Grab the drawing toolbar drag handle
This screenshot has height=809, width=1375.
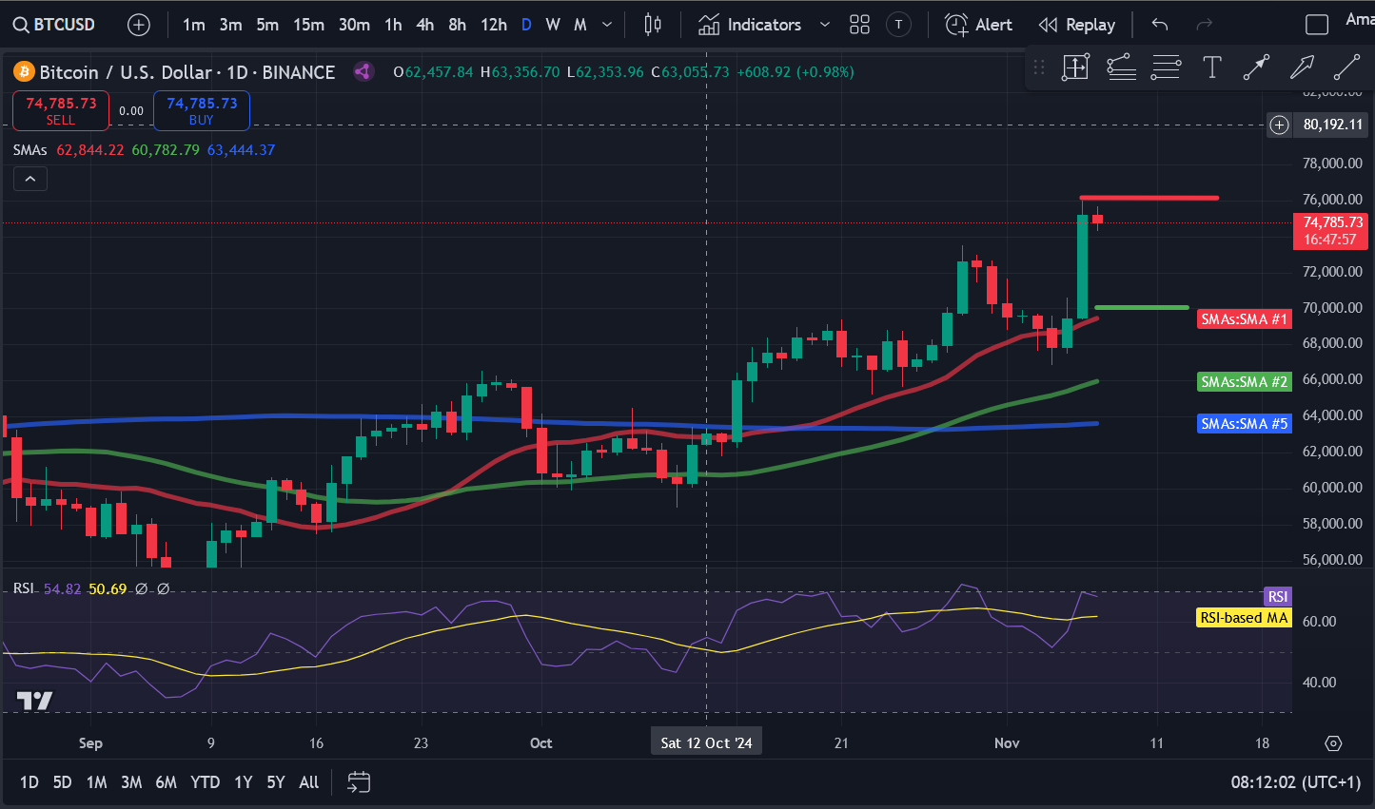pos(1039,67)
